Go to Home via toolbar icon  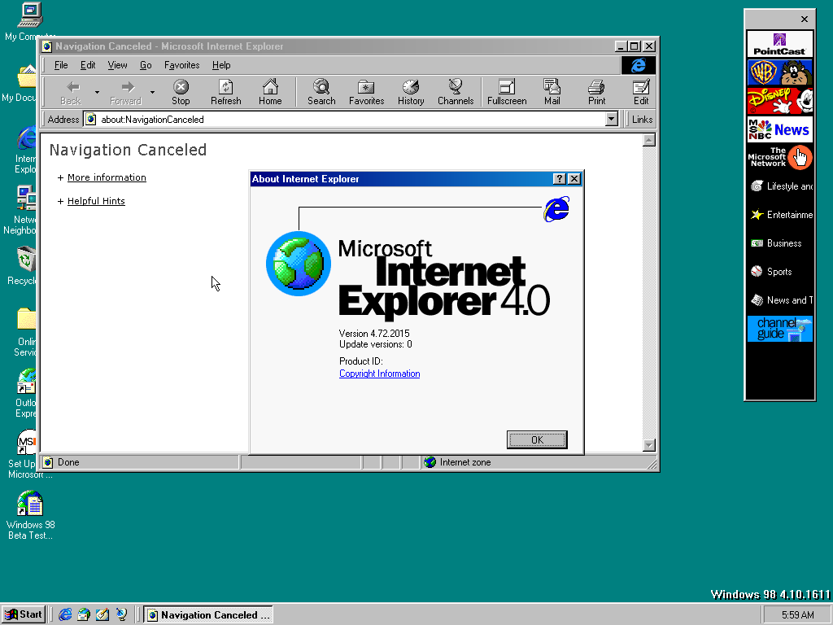coord(270,93)
